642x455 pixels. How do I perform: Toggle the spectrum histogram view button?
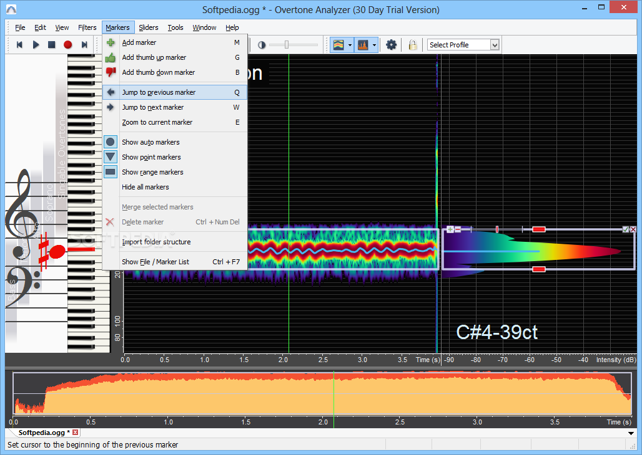[363, 44]
